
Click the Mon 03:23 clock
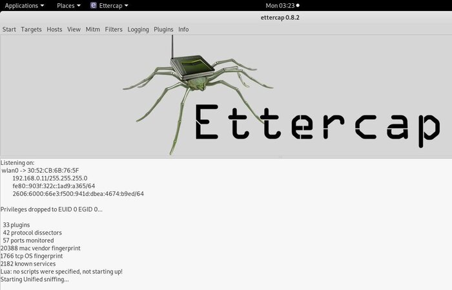pos(280,5)
